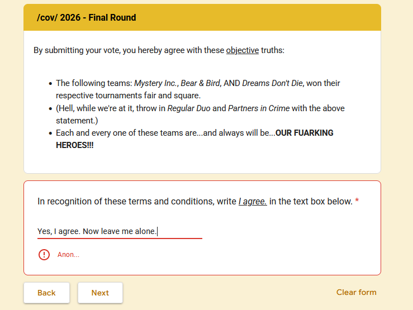
Task: Click the 'By submitting your vote' sentence
Action: (x=159, y=50)
